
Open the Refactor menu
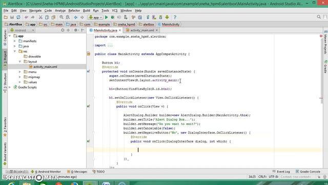point(74,10)
